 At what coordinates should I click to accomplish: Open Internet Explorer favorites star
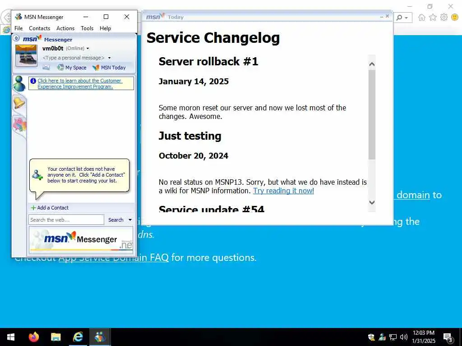point(433,18)
